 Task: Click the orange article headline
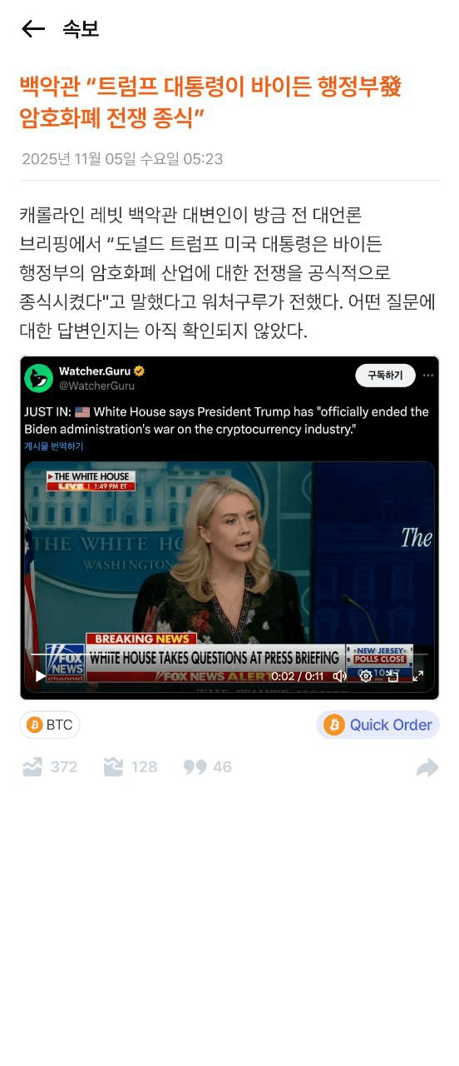tap(210, 102)
